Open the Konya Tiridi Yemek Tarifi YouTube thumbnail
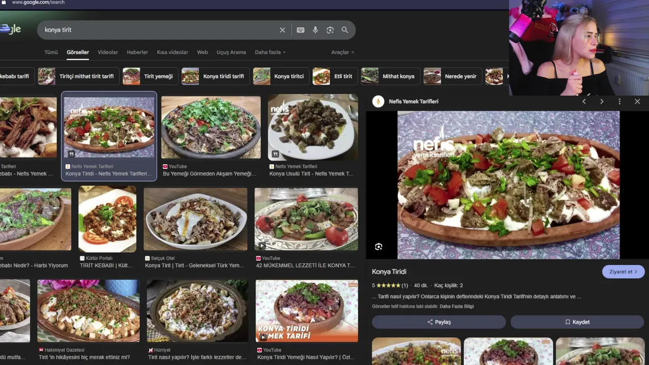 pos(307,311)
